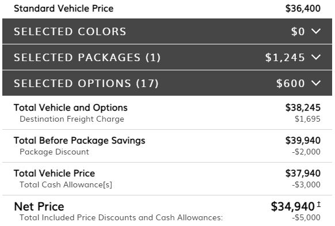Open the SELECTED PACKAGES (1) section header
Image resolution: width=335 pixels, height=226 pixels.
(x=167, y=57)
